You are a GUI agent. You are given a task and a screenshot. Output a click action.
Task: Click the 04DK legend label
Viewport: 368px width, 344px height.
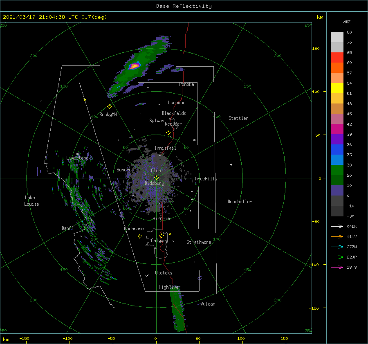tap(352, 226)
